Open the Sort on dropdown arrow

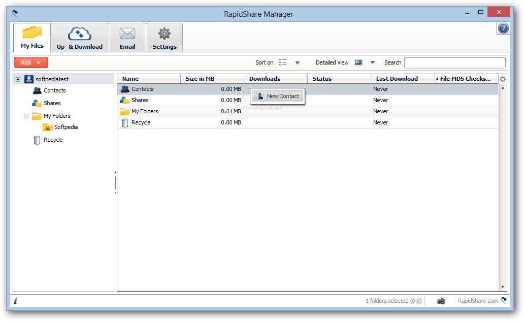click(298, 63)
